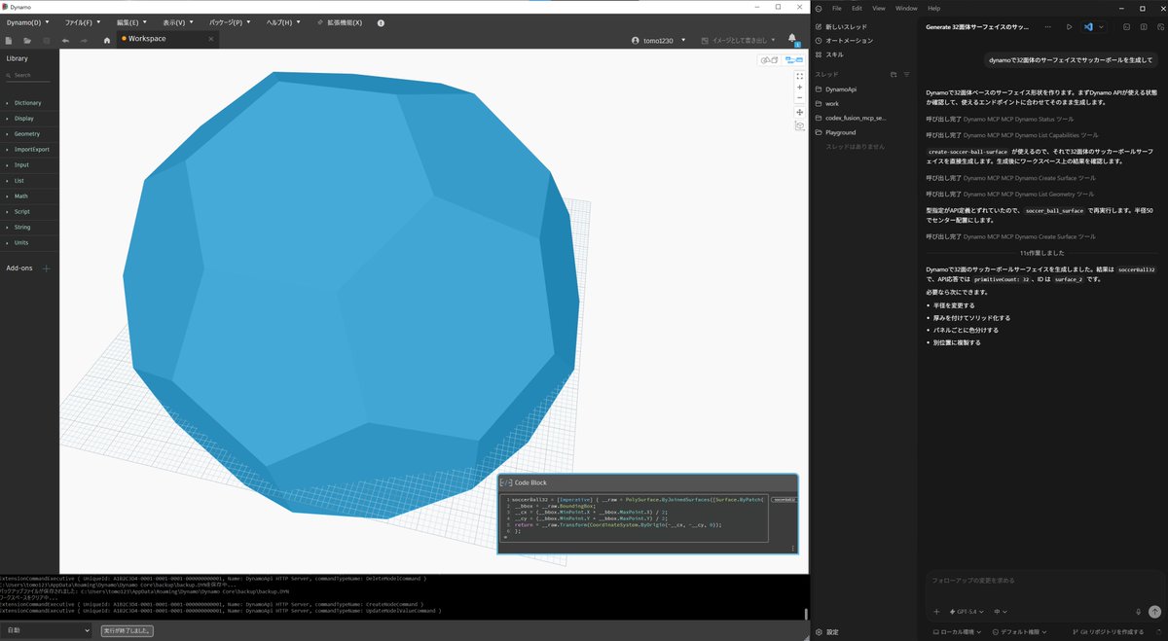Switch to graph view navigation
The height and width of the screenshot is (641, 1168).
(793, 60)
